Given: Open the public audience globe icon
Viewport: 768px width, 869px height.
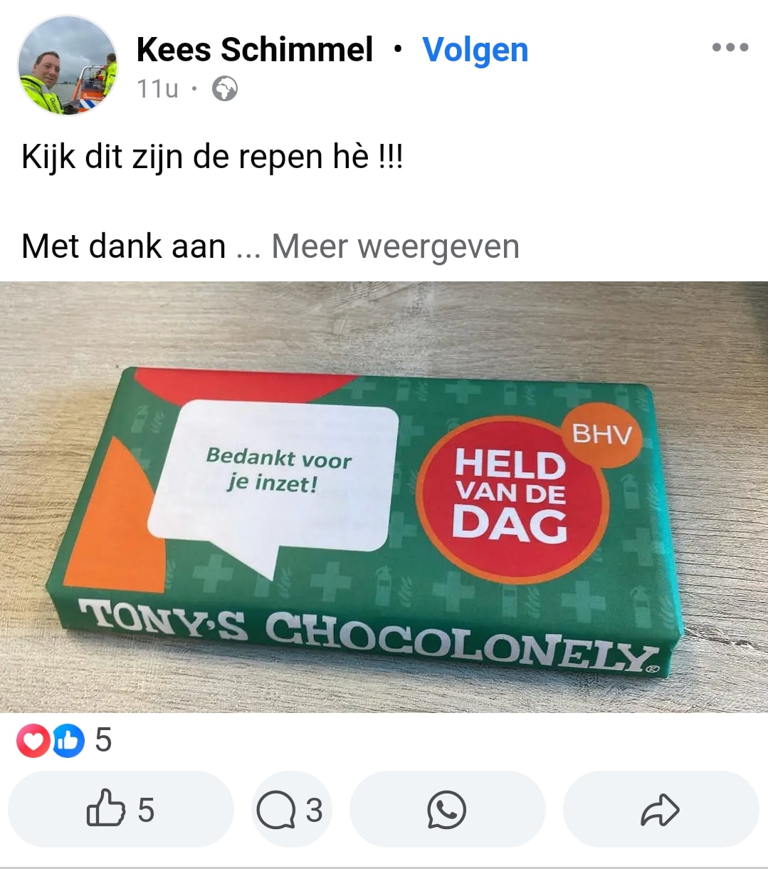Looking at the screenshot, I should (225, 89).
